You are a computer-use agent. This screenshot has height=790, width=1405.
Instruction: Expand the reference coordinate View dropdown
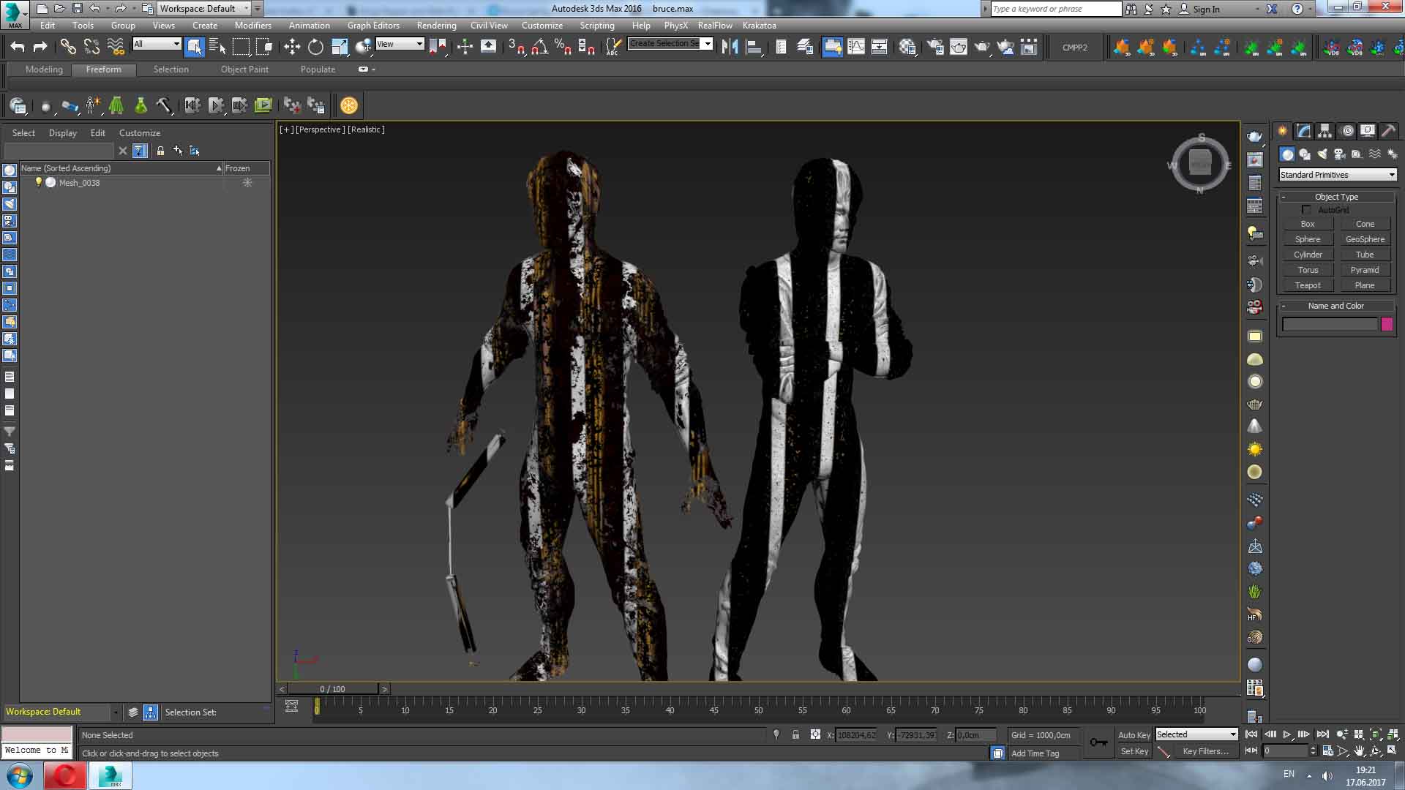pos(400,44)
